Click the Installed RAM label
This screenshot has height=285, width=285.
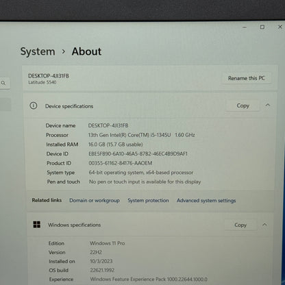click(62, 145)
